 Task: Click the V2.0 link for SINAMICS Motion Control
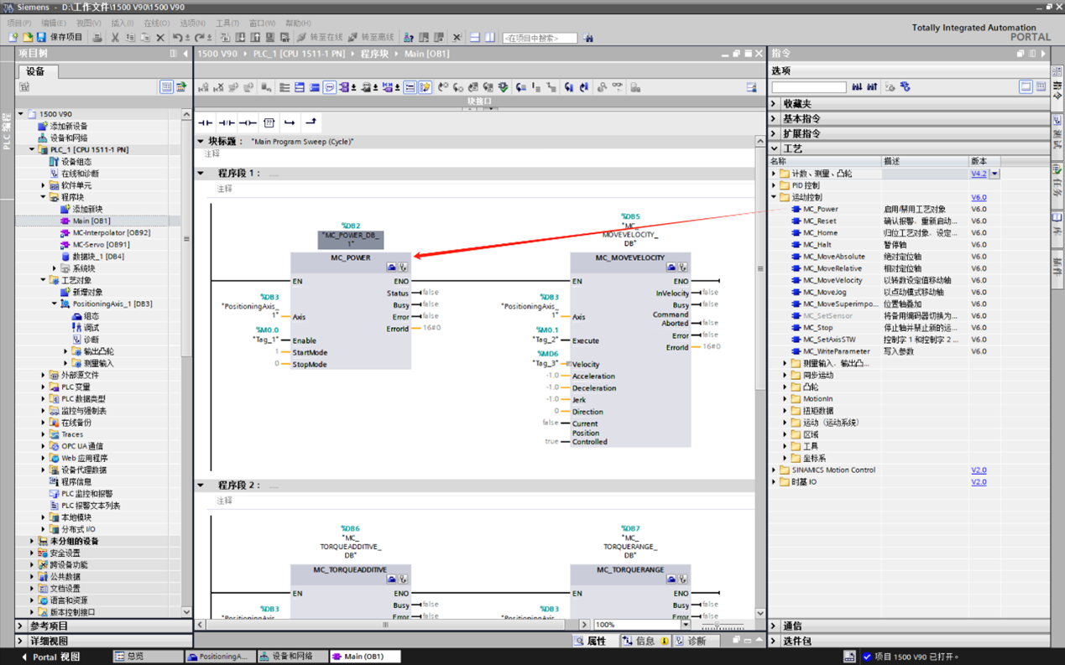979,470
